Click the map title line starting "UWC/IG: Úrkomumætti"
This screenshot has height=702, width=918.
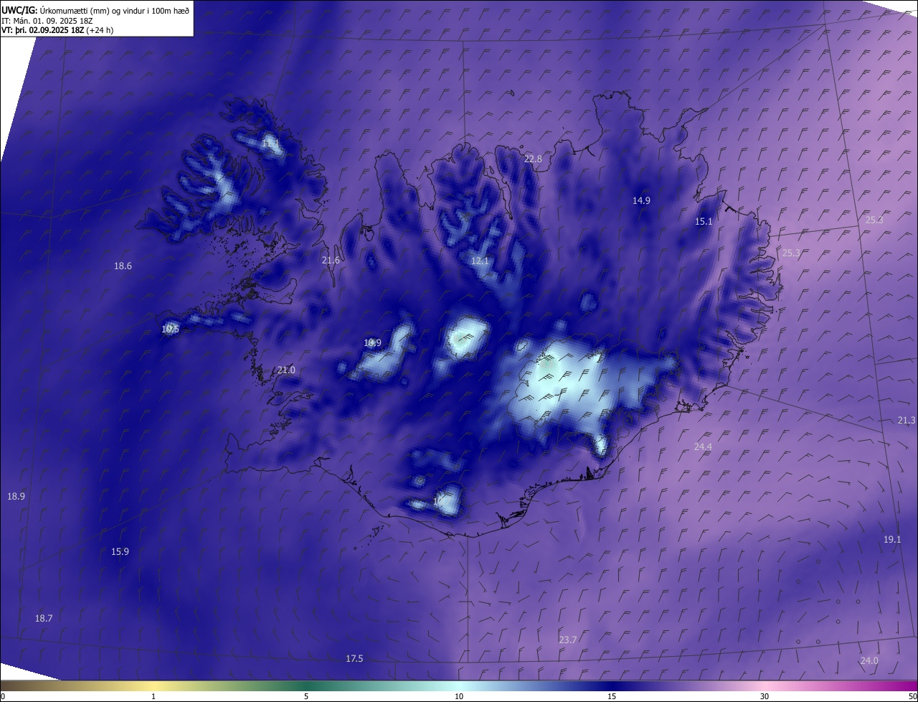click(x=95, y=11)
